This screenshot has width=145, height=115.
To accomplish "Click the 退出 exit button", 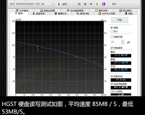I will tap(114, 4).
